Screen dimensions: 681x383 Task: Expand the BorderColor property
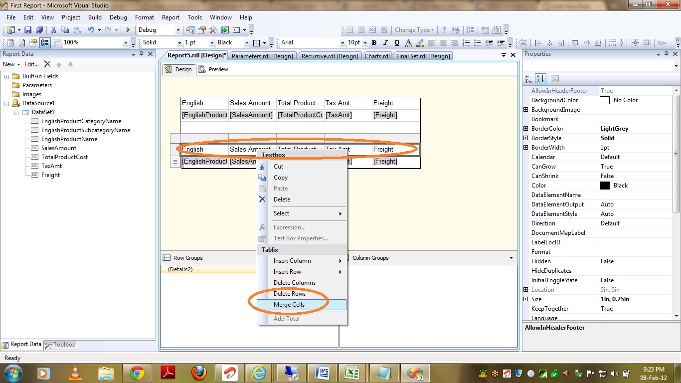pos(525,129)
